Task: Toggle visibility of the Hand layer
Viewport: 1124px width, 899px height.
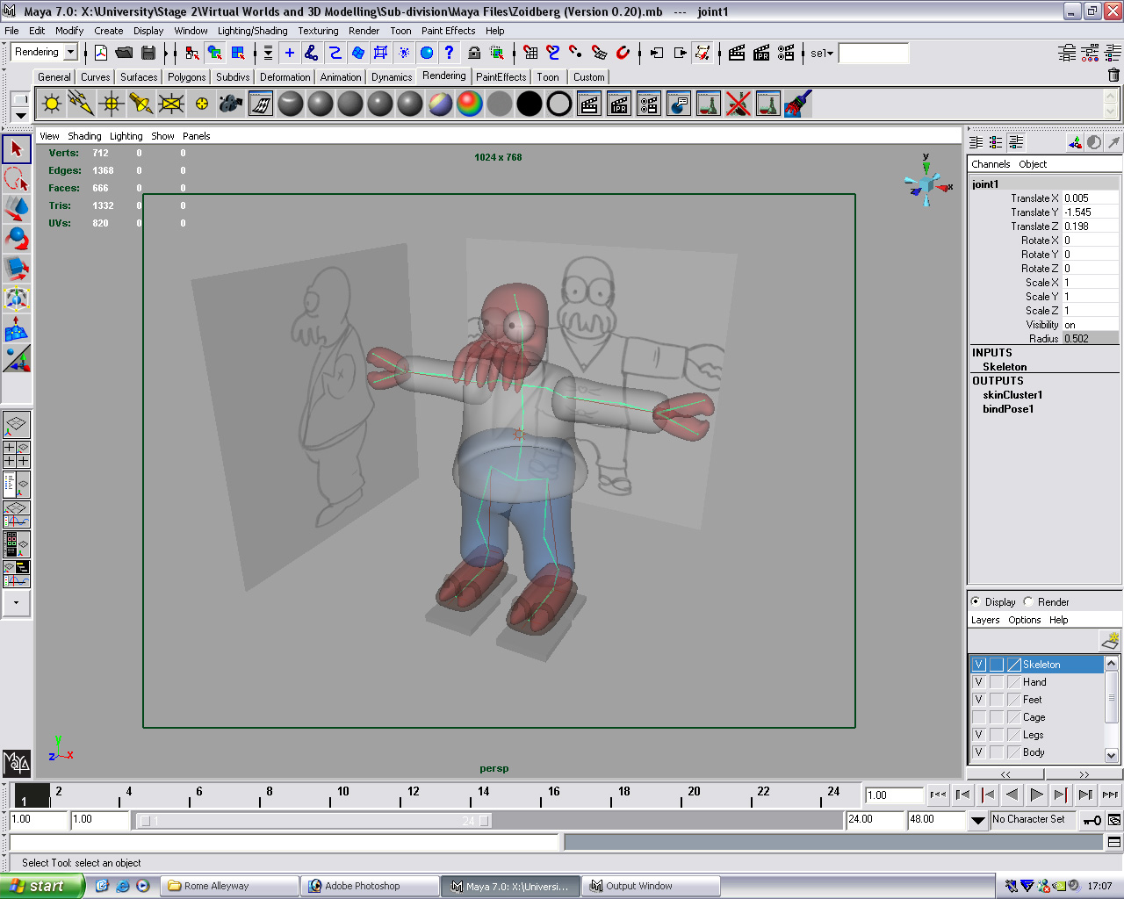Action: [978, 682]
